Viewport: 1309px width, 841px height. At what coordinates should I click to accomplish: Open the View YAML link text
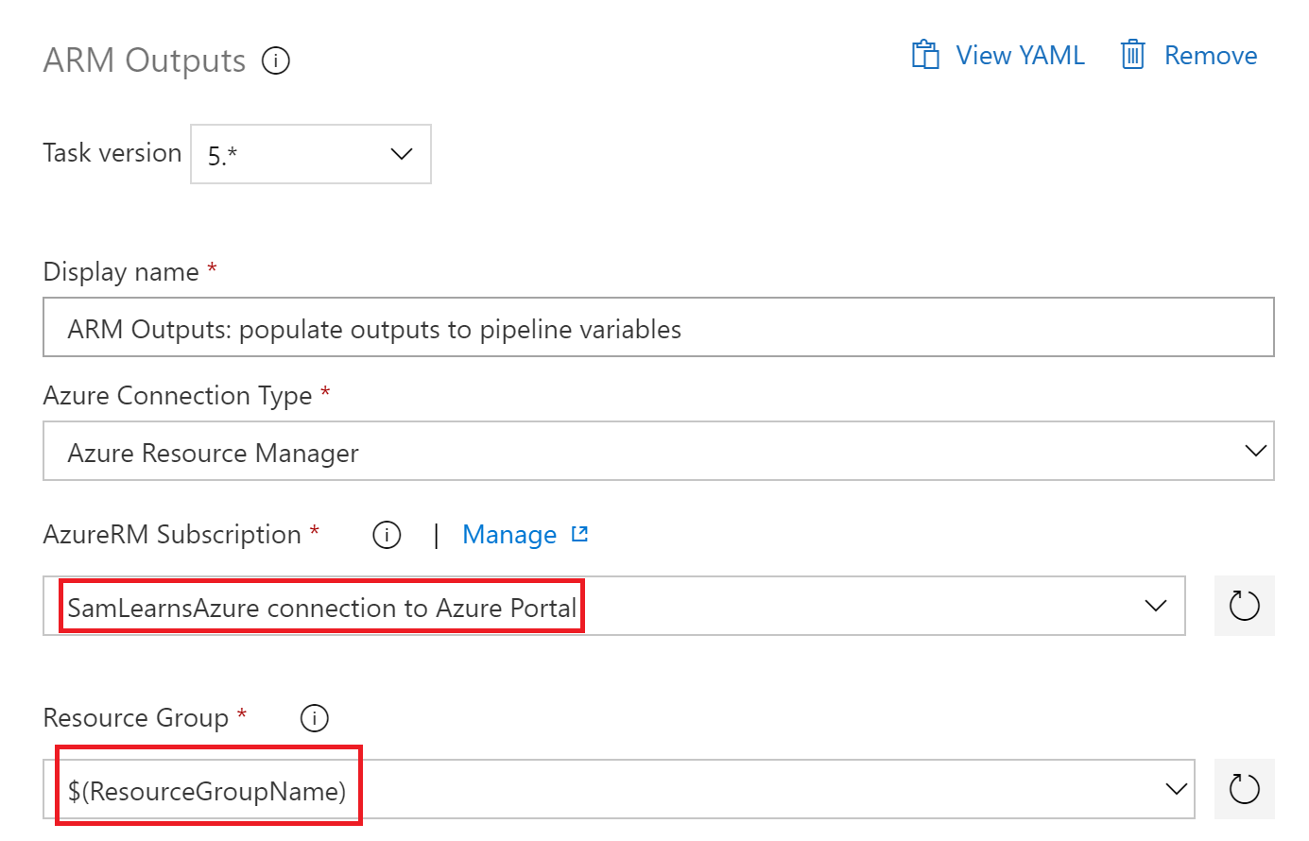[1020, 56]
